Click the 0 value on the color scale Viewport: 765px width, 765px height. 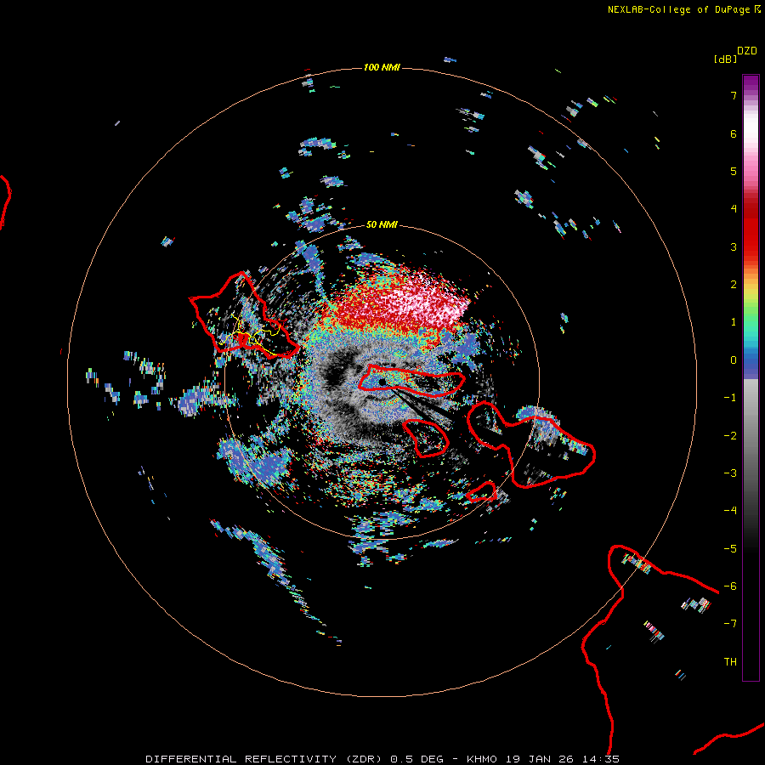(x=734, y=360)
